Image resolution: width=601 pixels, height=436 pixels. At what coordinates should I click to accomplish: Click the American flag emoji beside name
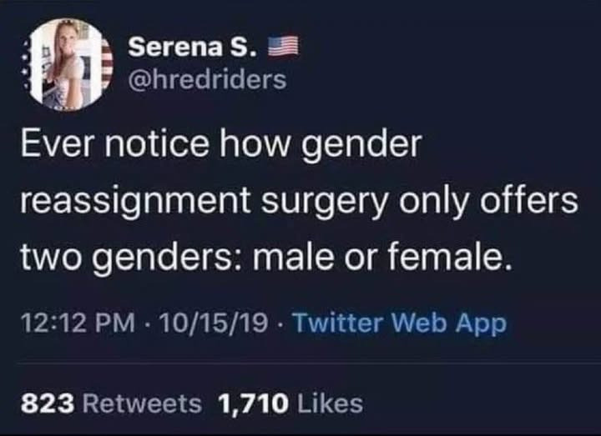(x=284, y=48)
